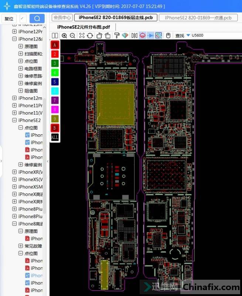Click the zoom out magnifier icon

point(72,36)
